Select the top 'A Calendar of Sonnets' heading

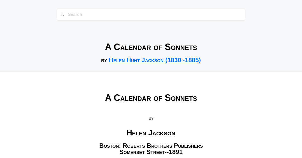pyautogui.click(x=151, y=47)
